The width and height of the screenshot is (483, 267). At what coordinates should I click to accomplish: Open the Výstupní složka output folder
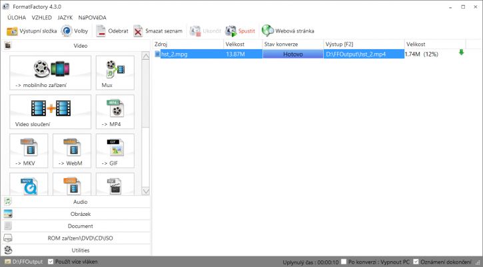pyautogui.click(x=31, y=31)
